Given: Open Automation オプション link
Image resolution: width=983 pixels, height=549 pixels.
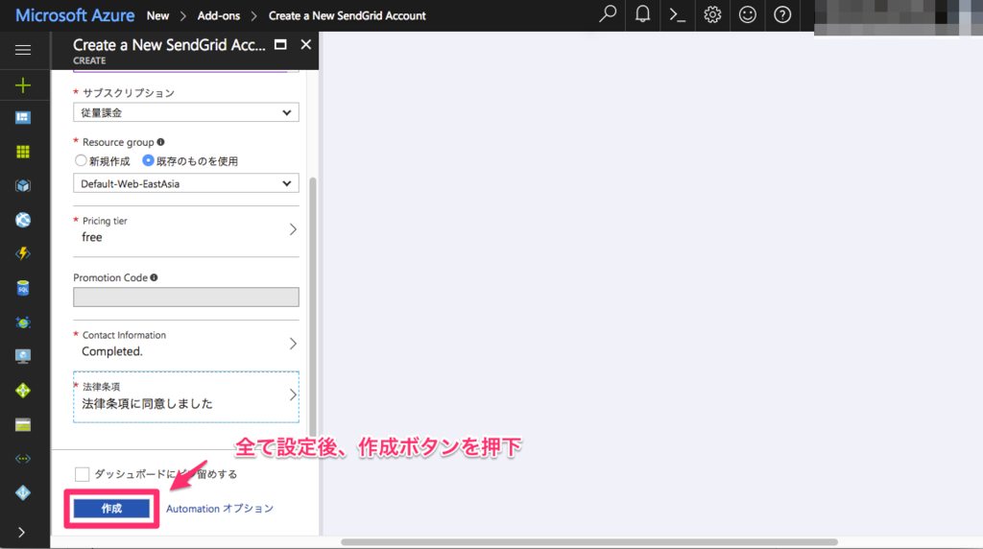Looking at the screenshot, I should (220, 509).
